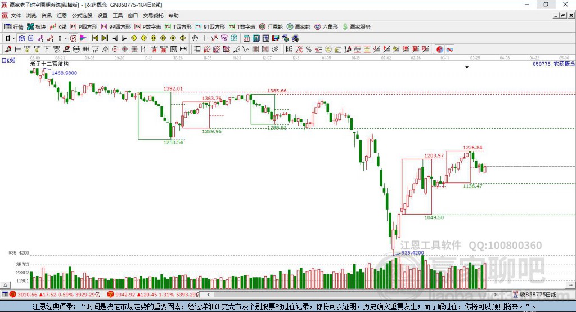Click the 沪 3010.66 index status
576x312 pixels.
coord(55,295)
